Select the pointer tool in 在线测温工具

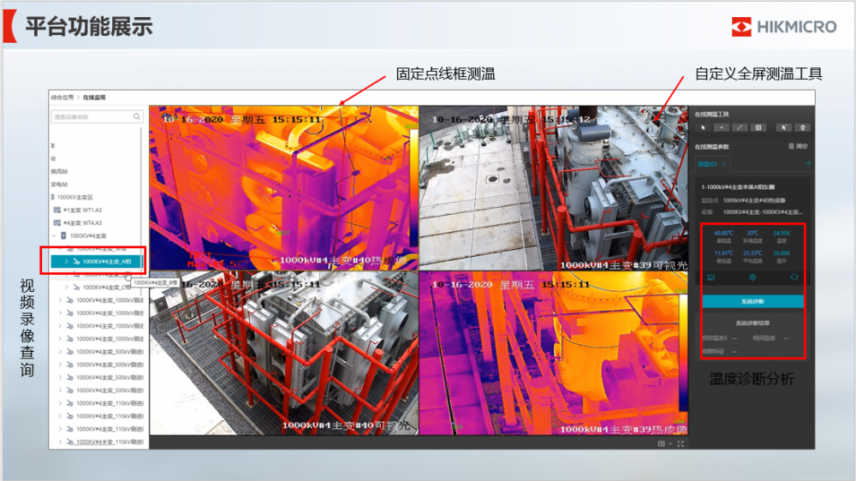[703, 128]
